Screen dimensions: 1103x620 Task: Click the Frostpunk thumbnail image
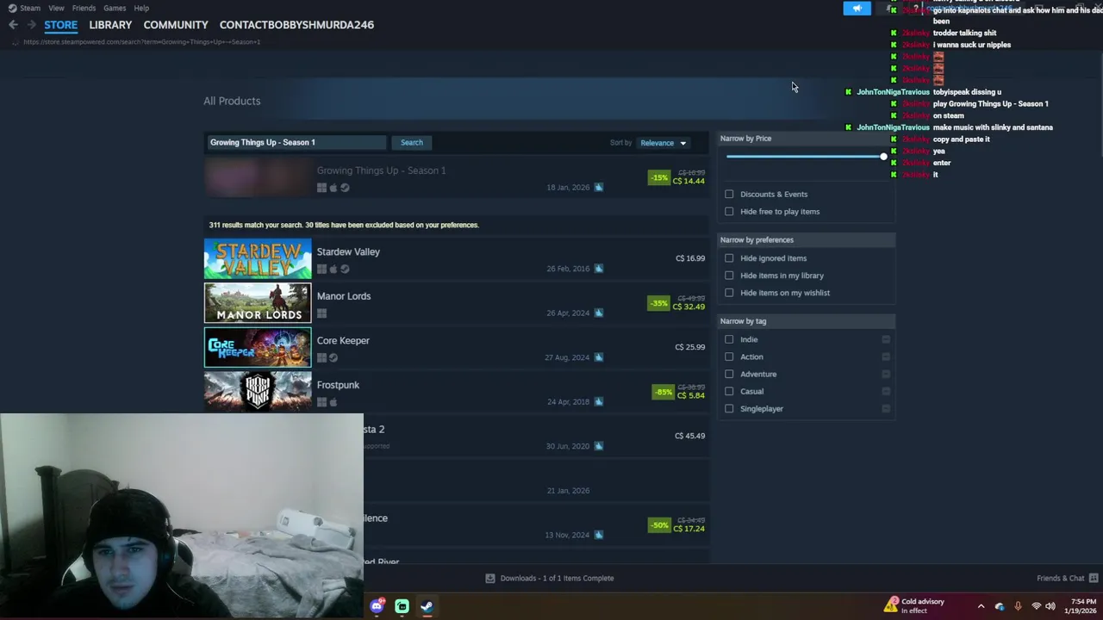click(258, 392)
